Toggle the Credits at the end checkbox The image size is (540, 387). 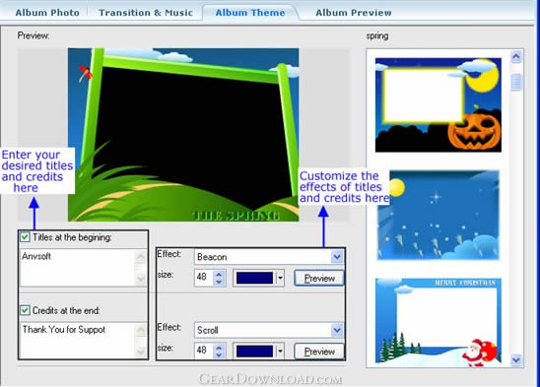25,310
